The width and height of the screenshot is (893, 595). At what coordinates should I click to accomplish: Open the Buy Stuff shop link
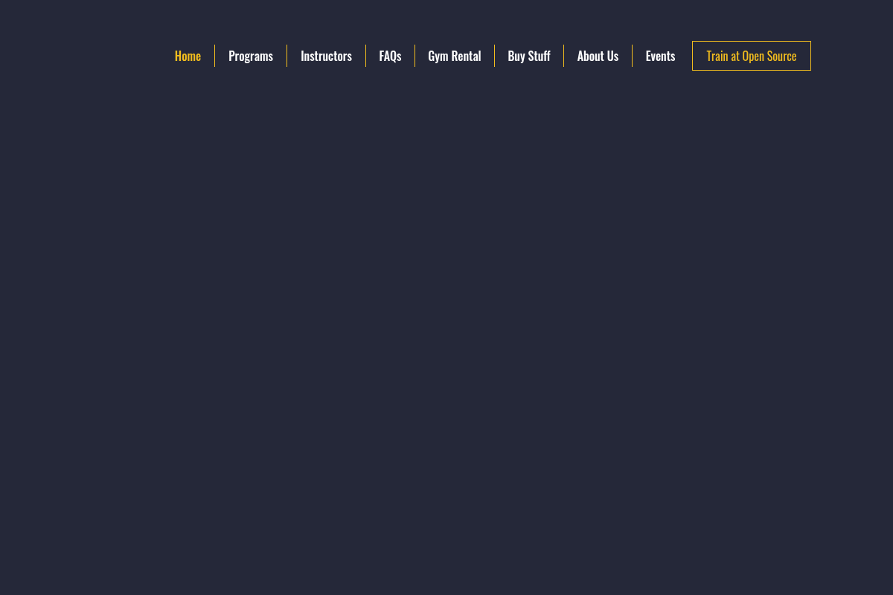(x=529, y=56)
